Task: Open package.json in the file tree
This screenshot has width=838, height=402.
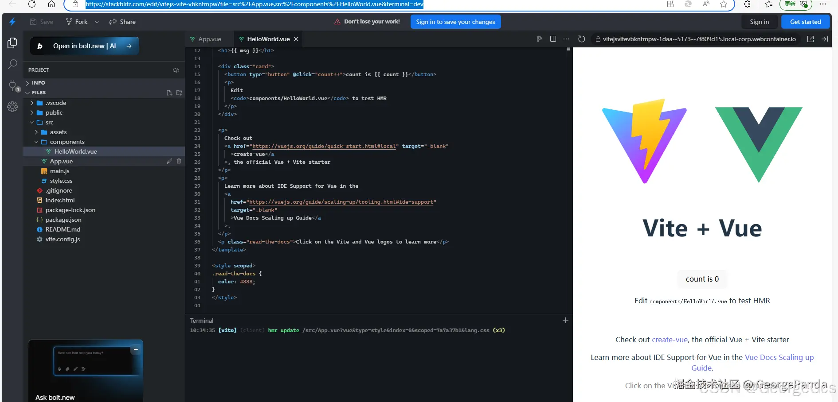Action: point(104,220)
